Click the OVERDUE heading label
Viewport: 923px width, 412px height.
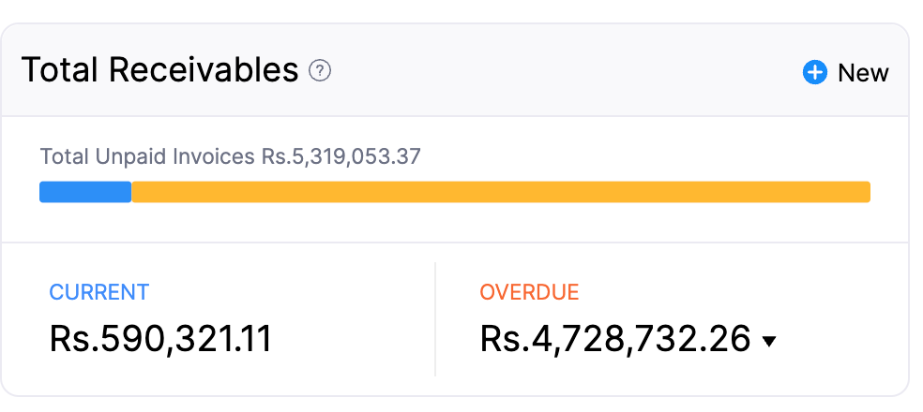[x=529, y=291]
